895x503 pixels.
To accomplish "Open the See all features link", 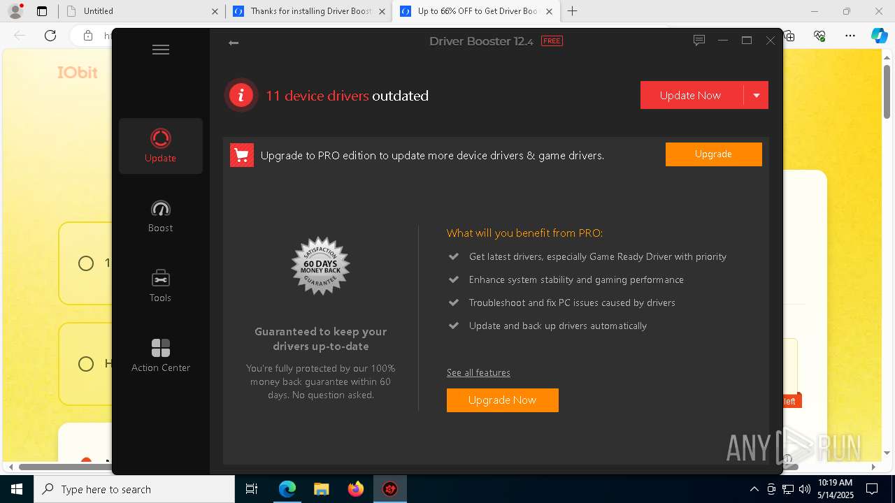I will (x=478, y=372).
